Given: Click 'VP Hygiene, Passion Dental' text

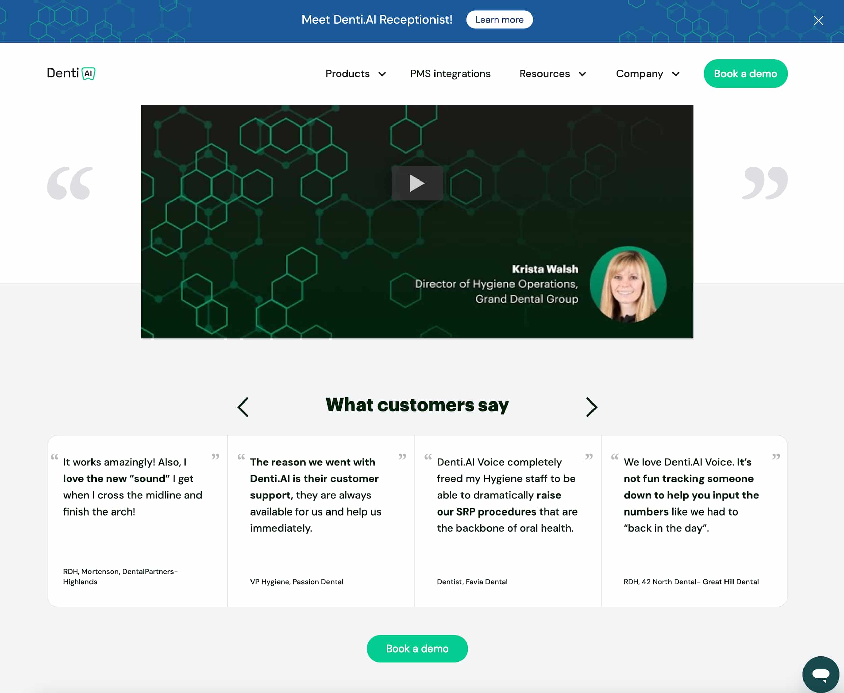Looking at the screenshot, I should (x=296, y=582).
